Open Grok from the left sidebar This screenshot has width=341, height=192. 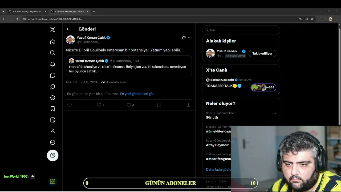pos(53,86)
